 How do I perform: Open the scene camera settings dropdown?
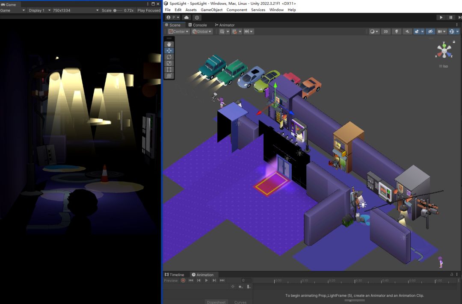[441, 32]
